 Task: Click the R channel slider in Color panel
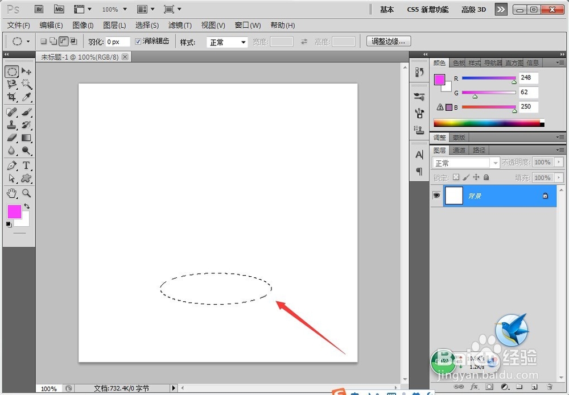[489, 78]
